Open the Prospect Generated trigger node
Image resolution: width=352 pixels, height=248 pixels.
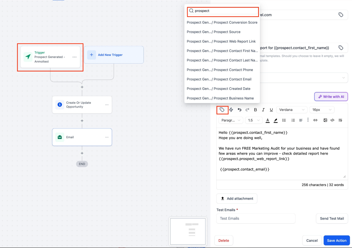click(50, 57)
